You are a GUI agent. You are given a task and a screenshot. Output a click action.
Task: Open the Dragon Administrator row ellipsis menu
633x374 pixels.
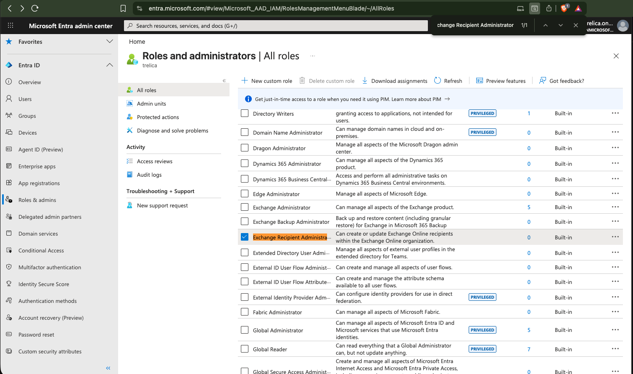tap(615, 148)
